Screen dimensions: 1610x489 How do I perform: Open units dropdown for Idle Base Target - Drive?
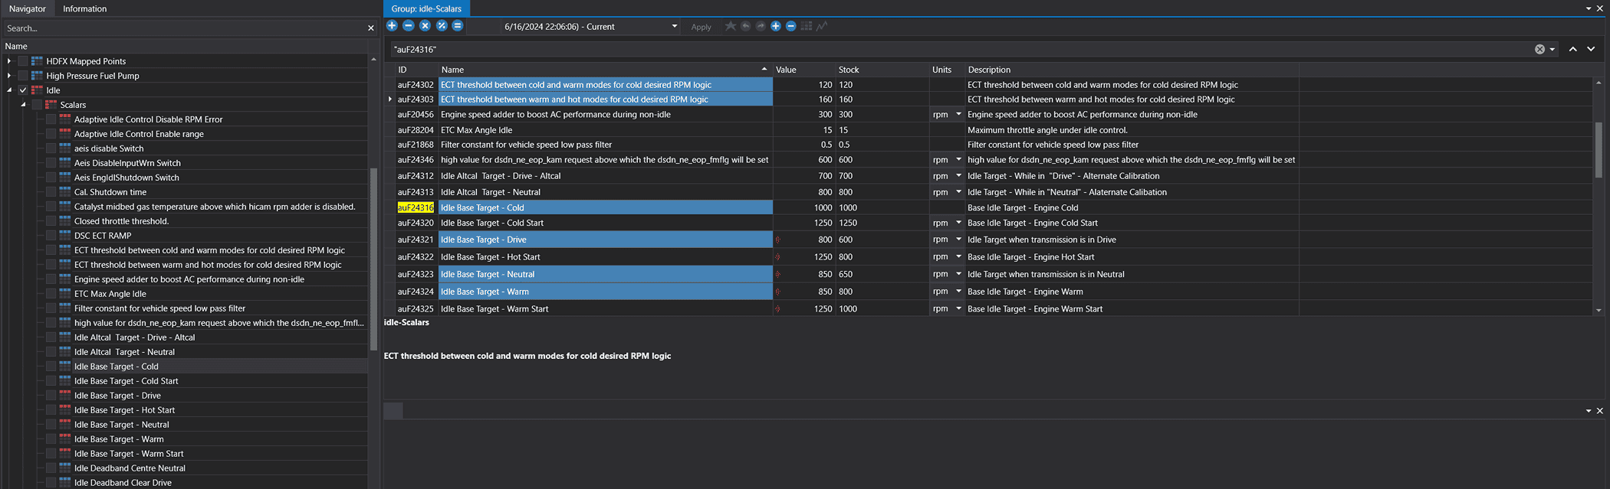(958, 240)
